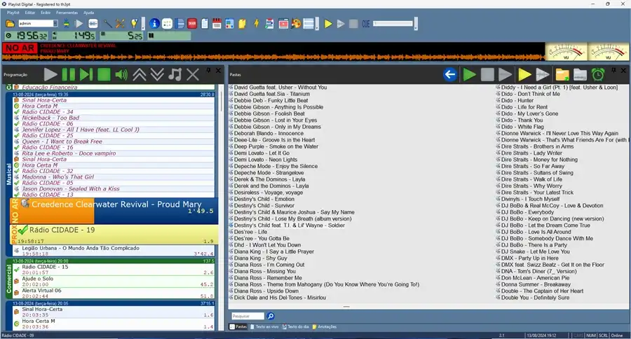631x339 pixels.
Task: Select the NO AR Creedence Clearwater Revival - Proud Mary item
Action: 114,211
